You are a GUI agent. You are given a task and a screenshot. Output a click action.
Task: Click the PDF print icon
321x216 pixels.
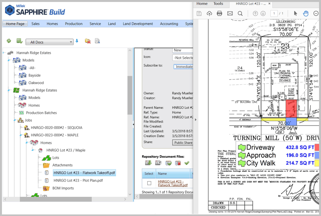click(x=219, y=14)
